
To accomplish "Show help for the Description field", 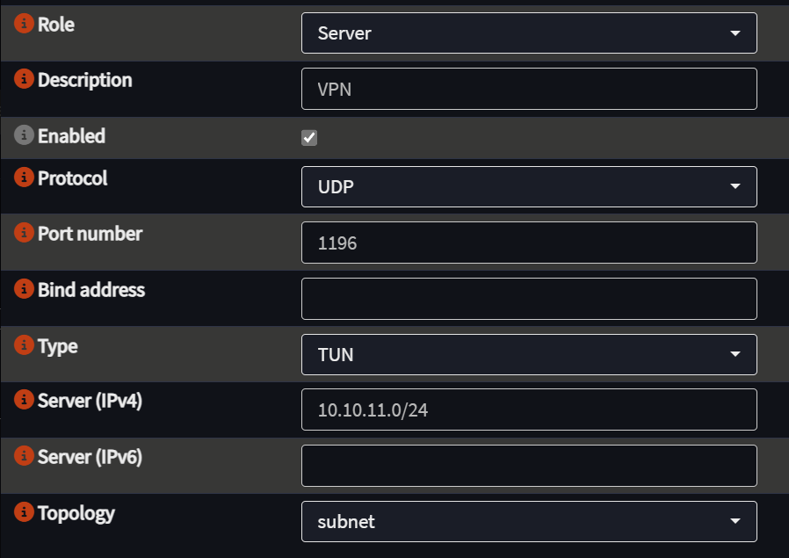I will point(24,78).
